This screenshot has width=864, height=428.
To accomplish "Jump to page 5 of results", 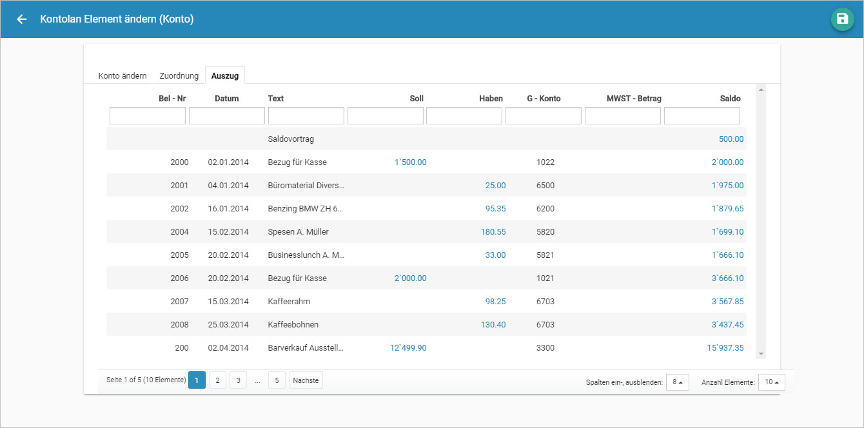I will (x=277, y=381).
